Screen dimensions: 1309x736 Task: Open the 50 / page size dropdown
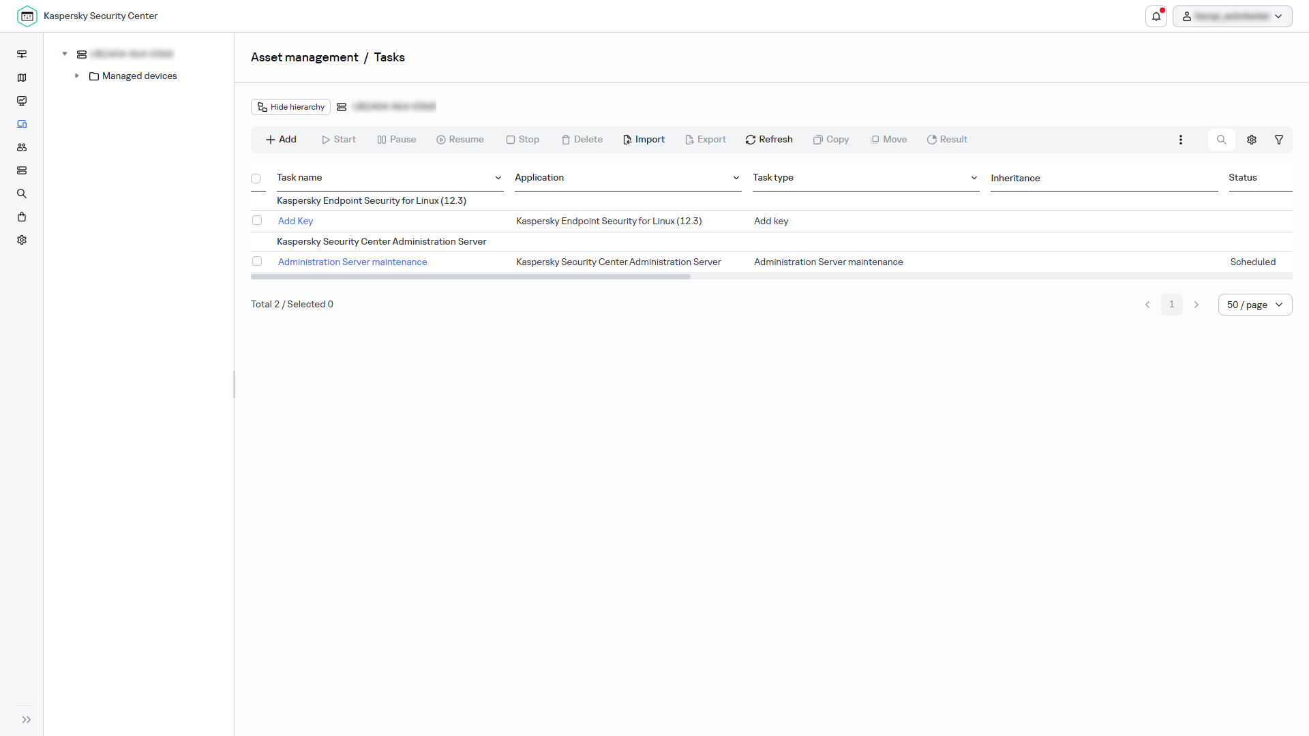click(1255, 305)
